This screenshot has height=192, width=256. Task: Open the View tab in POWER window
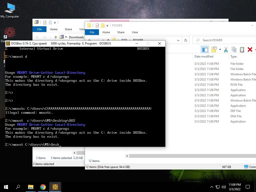coord(135,32)
